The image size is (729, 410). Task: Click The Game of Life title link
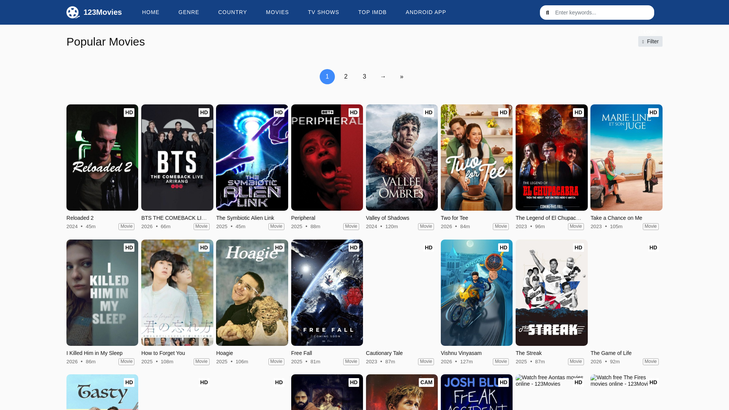[611, 353]
